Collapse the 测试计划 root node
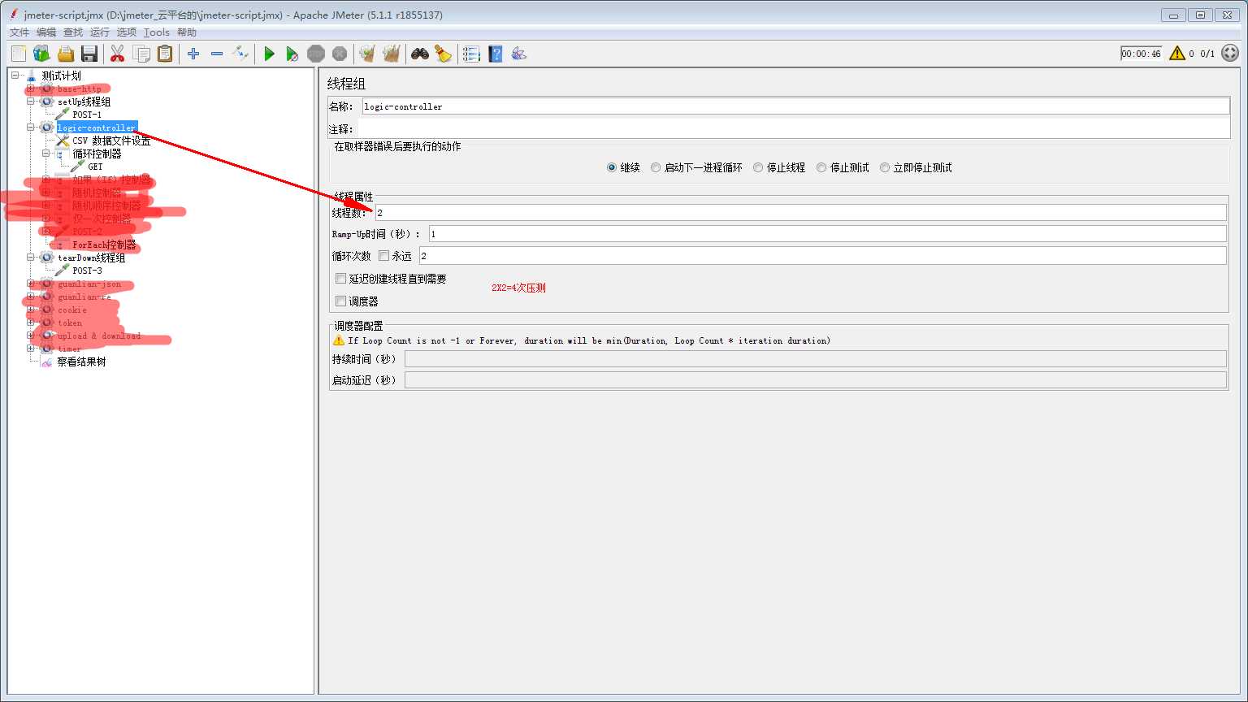Screen dimensions: 1248x702 tap(15, 76)
